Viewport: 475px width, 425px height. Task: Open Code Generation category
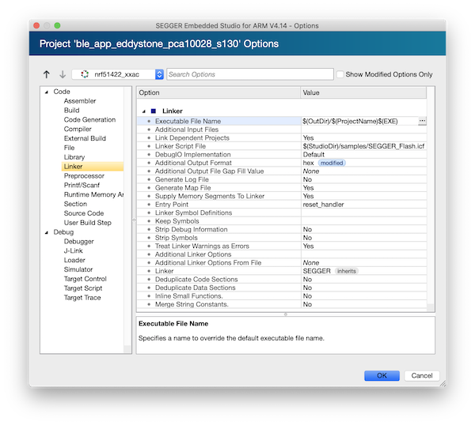pyautogui.click(x=89, y=120)
